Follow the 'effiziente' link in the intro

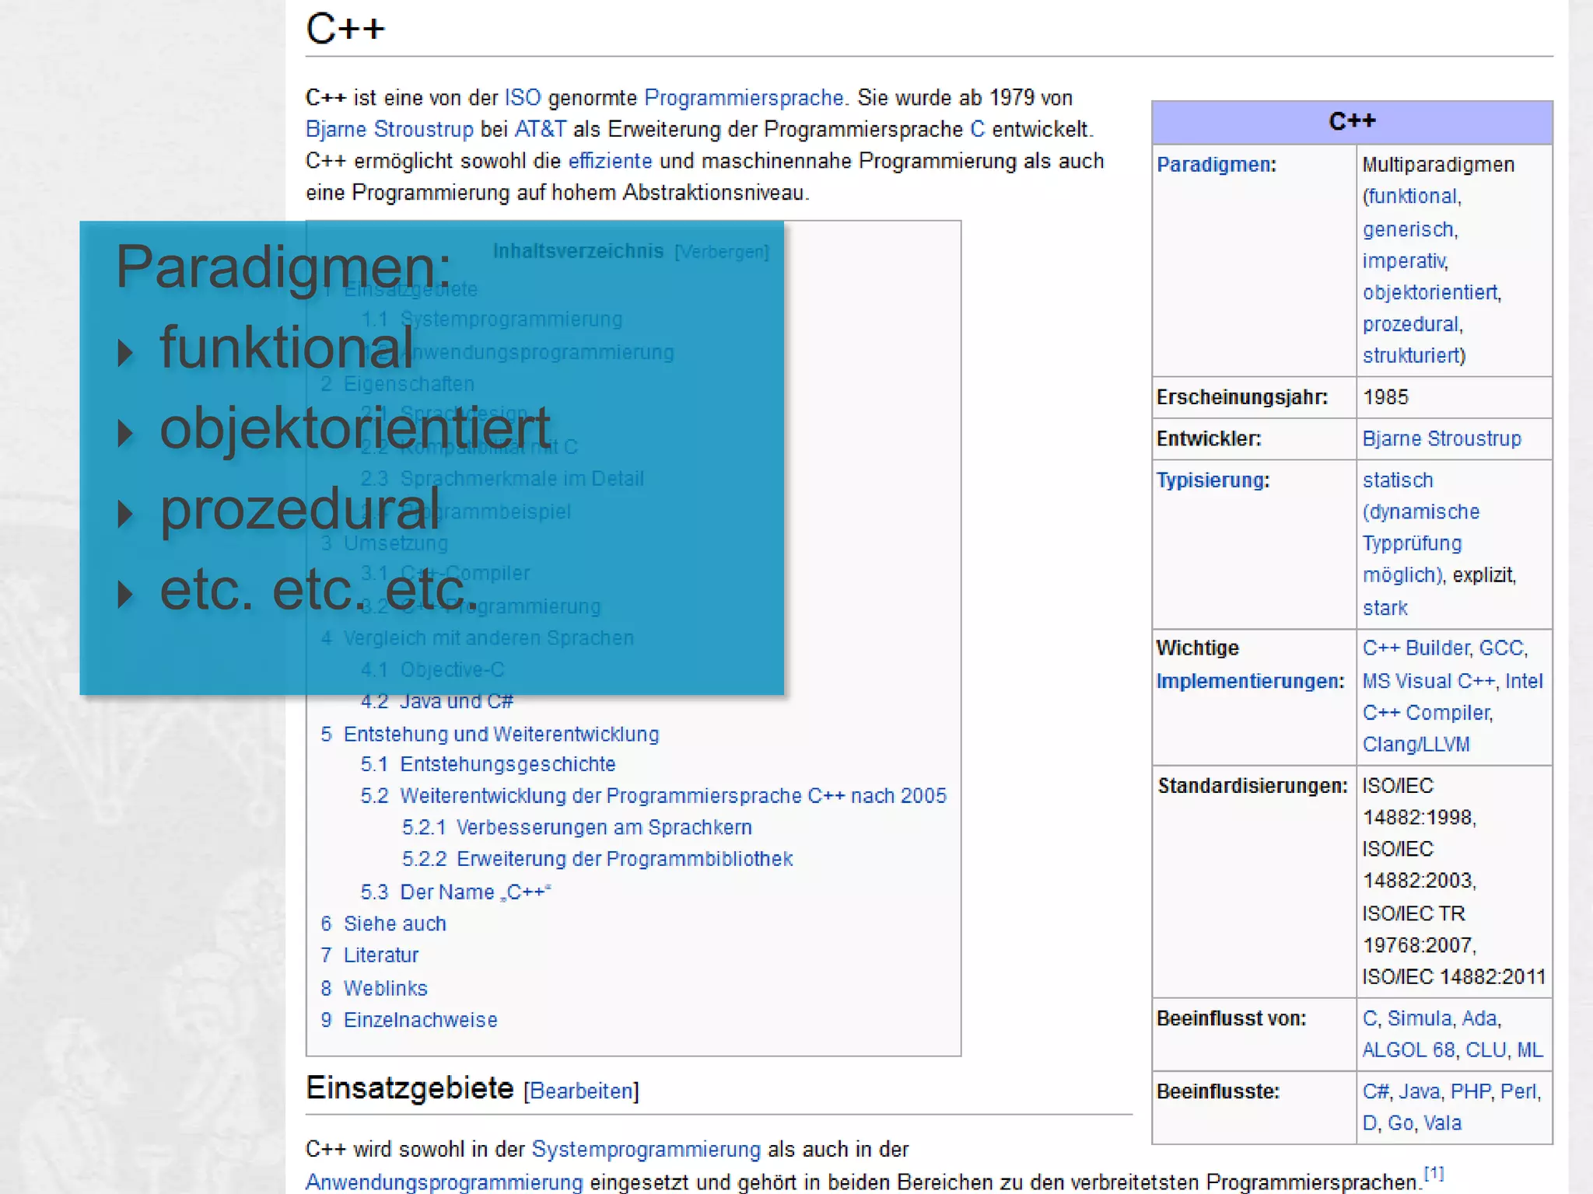[x=610, y=161]
